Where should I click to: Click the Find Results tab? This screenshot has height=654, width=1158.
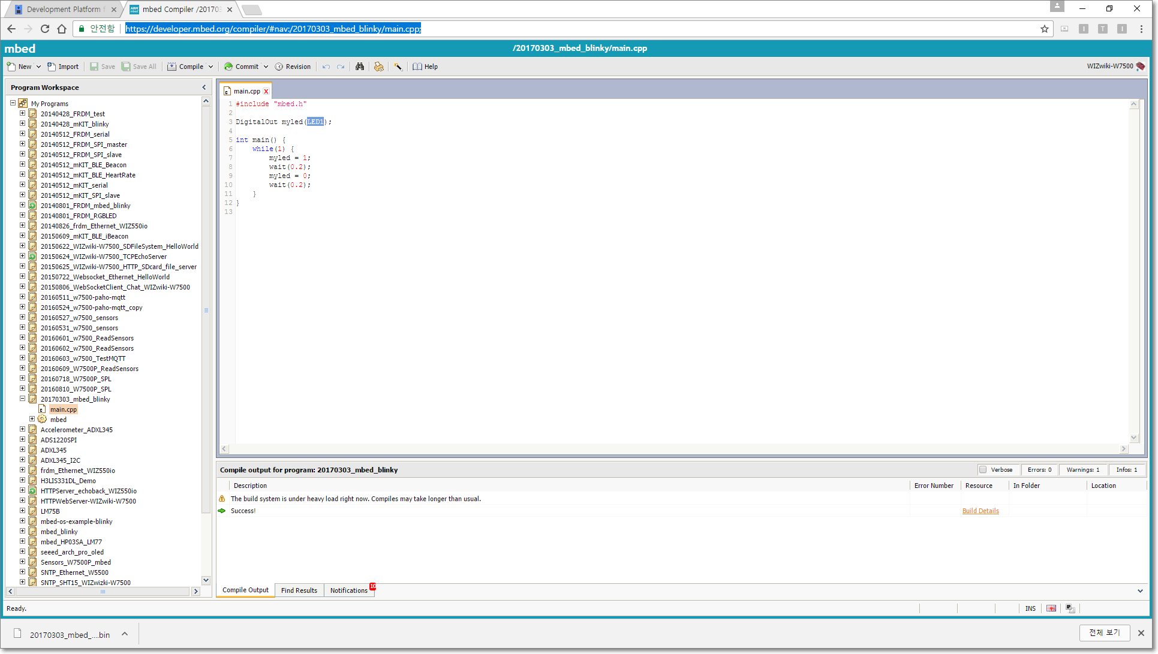pos(299,590)
